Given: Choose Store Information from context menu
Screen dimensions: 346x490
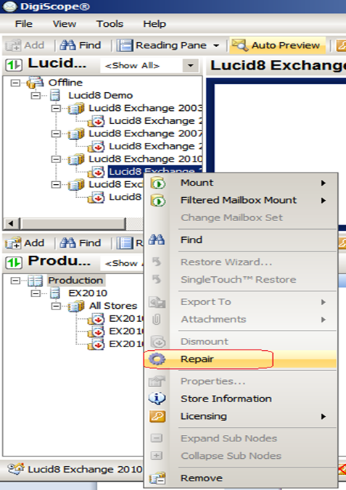Looking at the screenshot, I should (x=241, y=399).
